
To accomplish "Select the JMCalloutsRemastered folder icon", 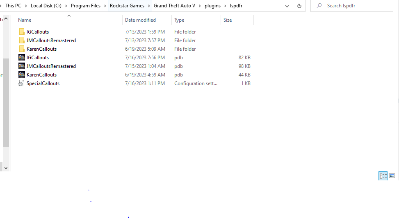I will pyautogui.click(x=22, y=40).
